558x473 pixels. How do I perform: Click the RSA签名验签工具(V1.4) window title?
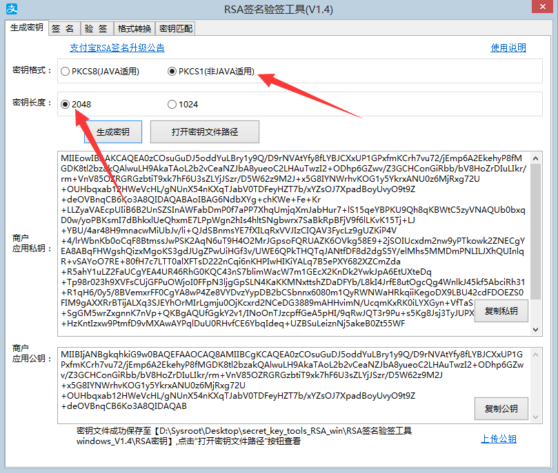click(278, 9)
